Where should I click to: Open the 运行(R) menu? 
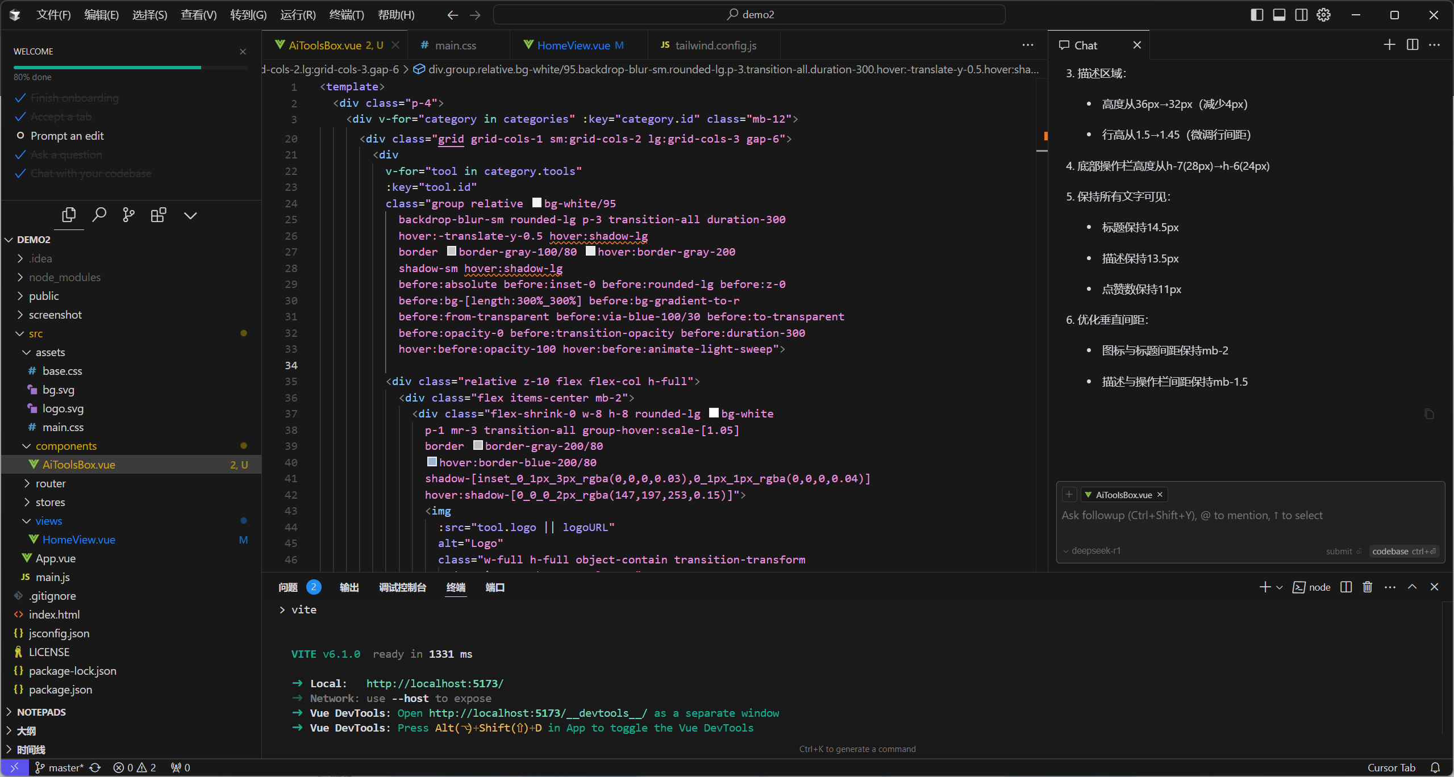298,15
